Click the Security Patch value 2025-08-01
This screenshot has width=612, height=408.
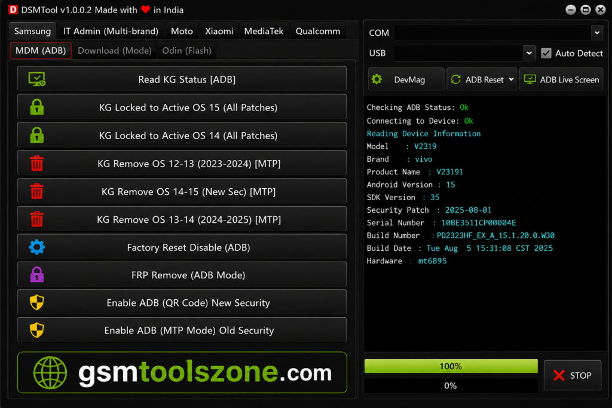468,210
